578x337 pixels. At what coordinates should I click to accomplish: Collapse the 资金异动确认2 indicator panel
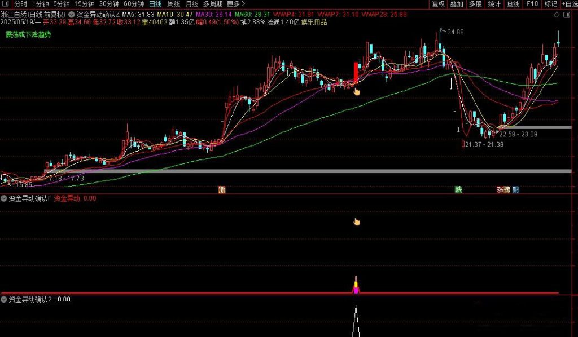[x=5, y=300]
